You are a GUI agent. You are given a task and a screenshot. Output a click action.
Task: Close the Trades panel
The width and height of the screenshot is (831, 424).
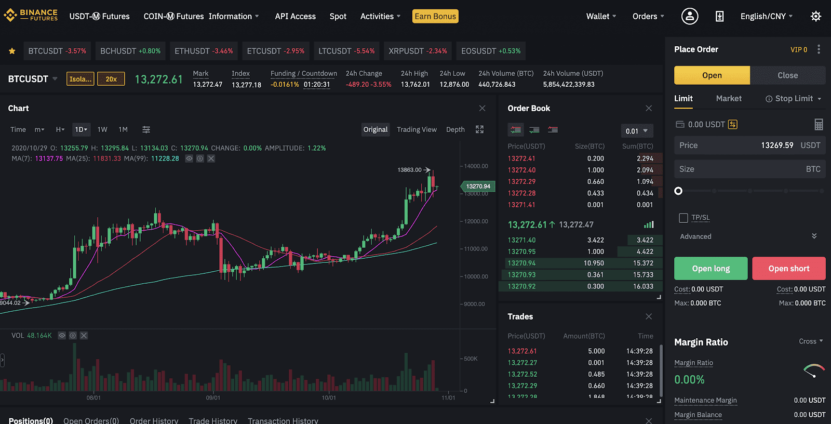coord(649,316)
